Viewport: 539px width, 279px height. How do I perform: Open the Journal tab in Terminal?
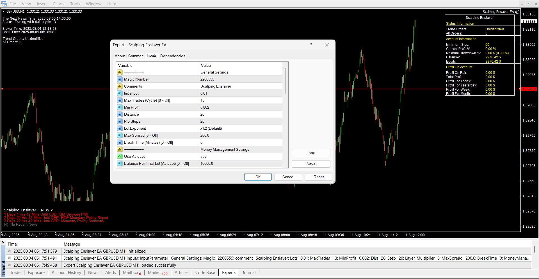point(249,273)
